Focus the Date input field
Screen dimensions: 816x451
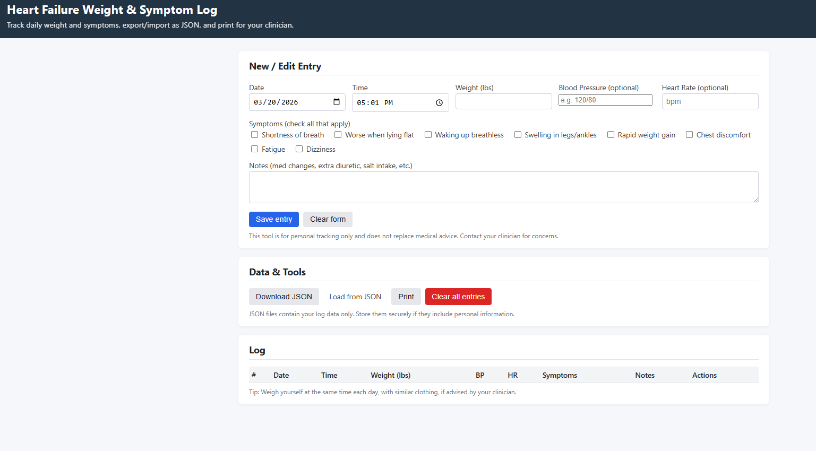[297, 102]
